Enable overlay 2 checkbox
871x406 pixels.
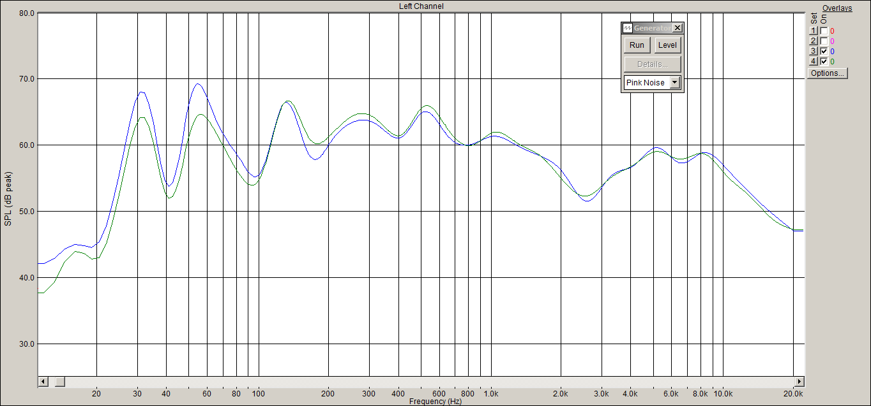824,41
